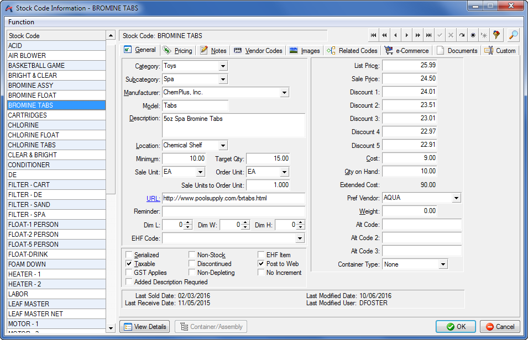This screenshot has height=340, width=528.
Task: Enable the Serialized option
Action: (x=128, y=255)
